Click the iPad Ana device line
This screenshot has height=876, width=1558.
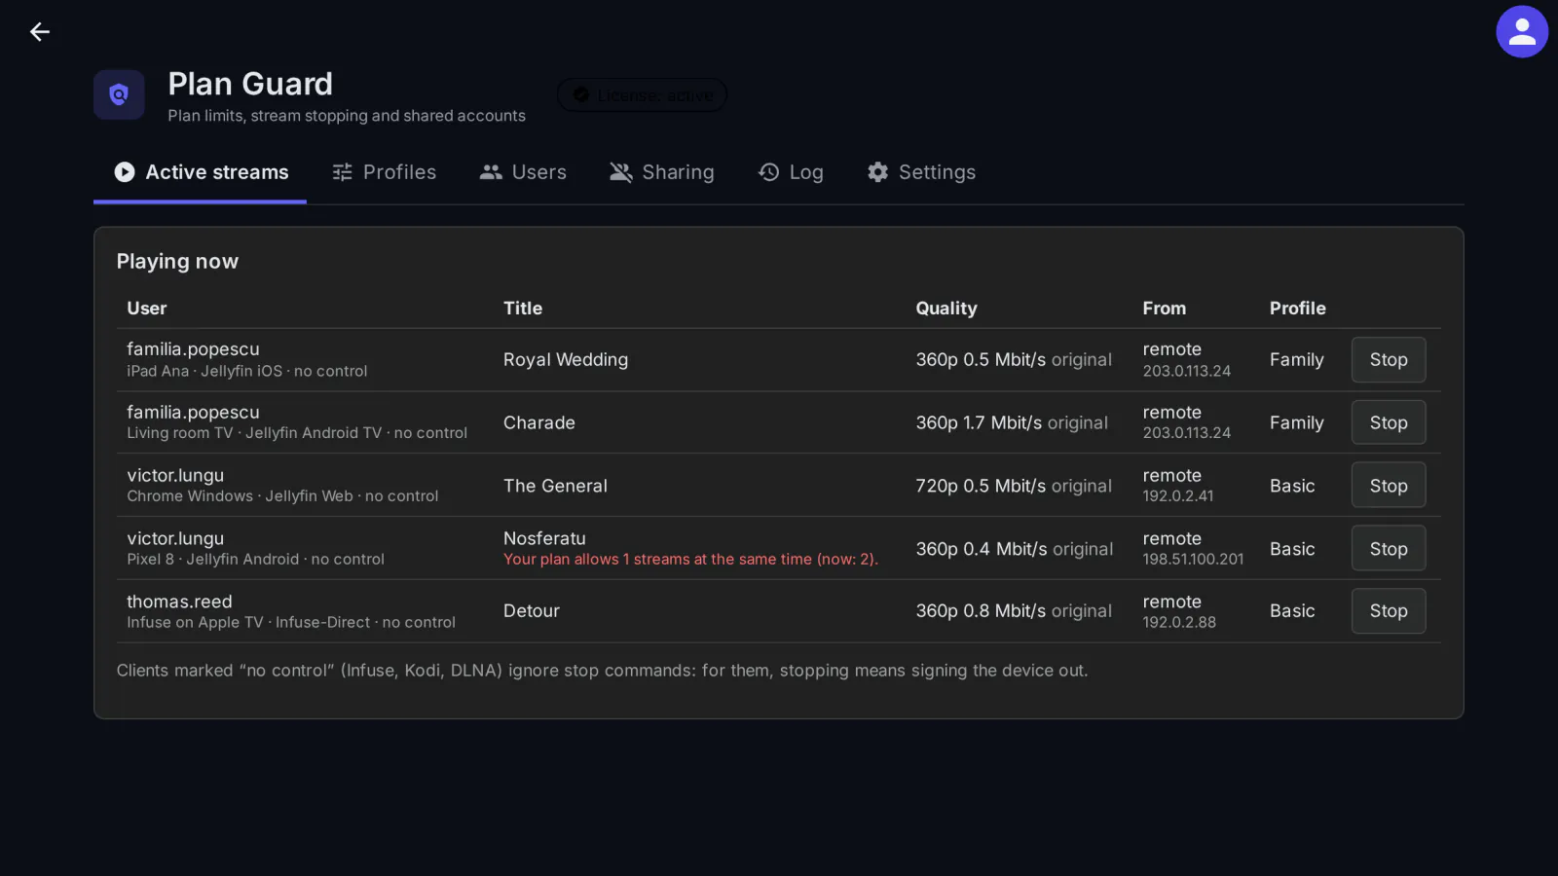pos(247,372)
